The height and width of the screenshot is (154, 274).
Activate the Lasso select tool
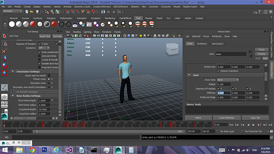4,44
